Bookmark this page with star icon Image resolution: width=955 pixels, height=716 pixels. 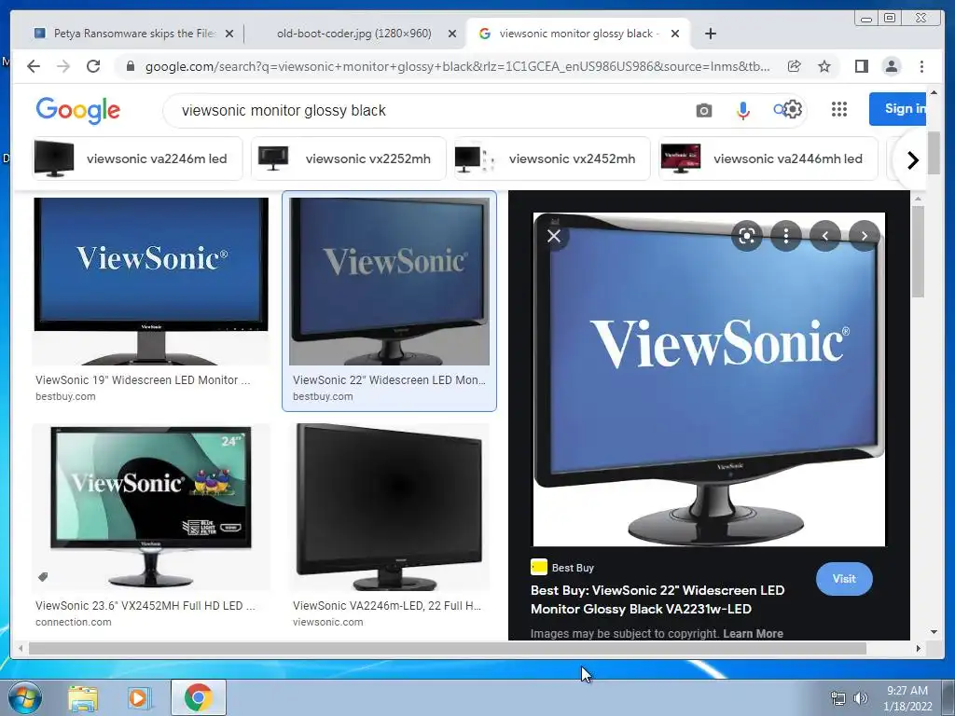pyautogui.click(x=824, y=66)
